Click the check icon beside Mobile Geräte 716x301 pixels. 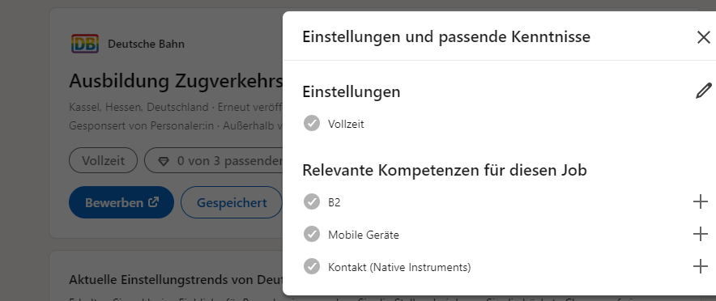[312, 234]
